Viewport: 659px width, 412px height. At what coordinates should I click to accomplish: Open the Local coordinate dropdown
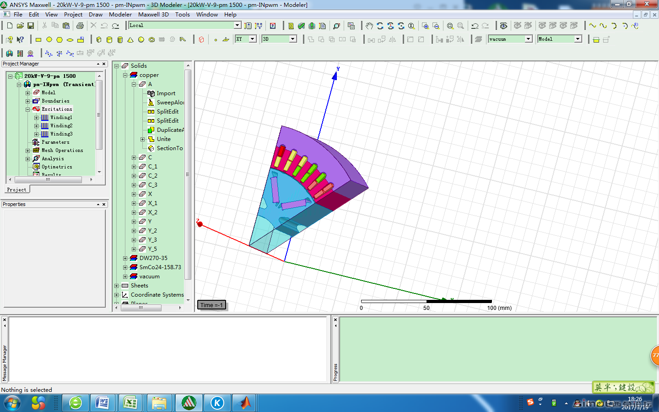(x=238, y=25)
